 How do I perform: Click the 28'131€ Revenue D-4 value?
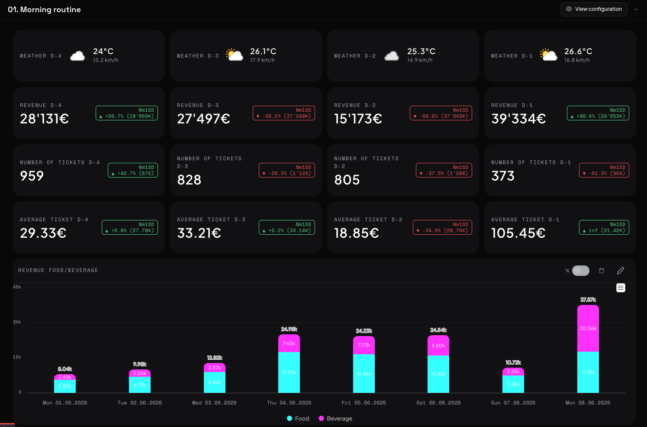(45, 119)
